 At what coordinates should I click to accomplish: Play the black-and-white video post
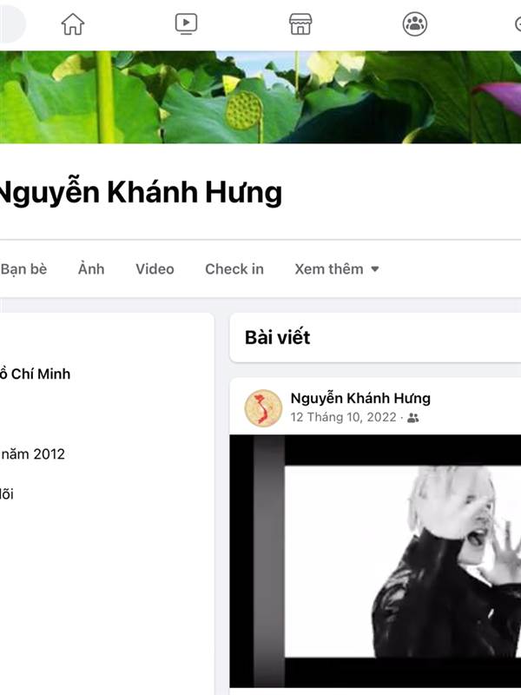(375, 561)
